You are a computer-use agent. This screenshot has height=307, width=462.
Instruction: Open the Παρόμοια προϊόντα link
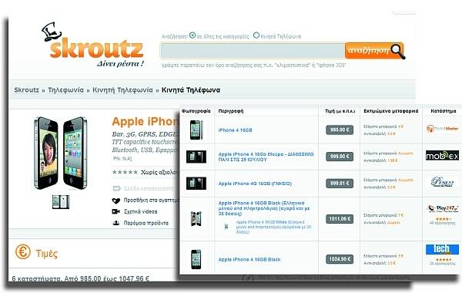point(146,223)
